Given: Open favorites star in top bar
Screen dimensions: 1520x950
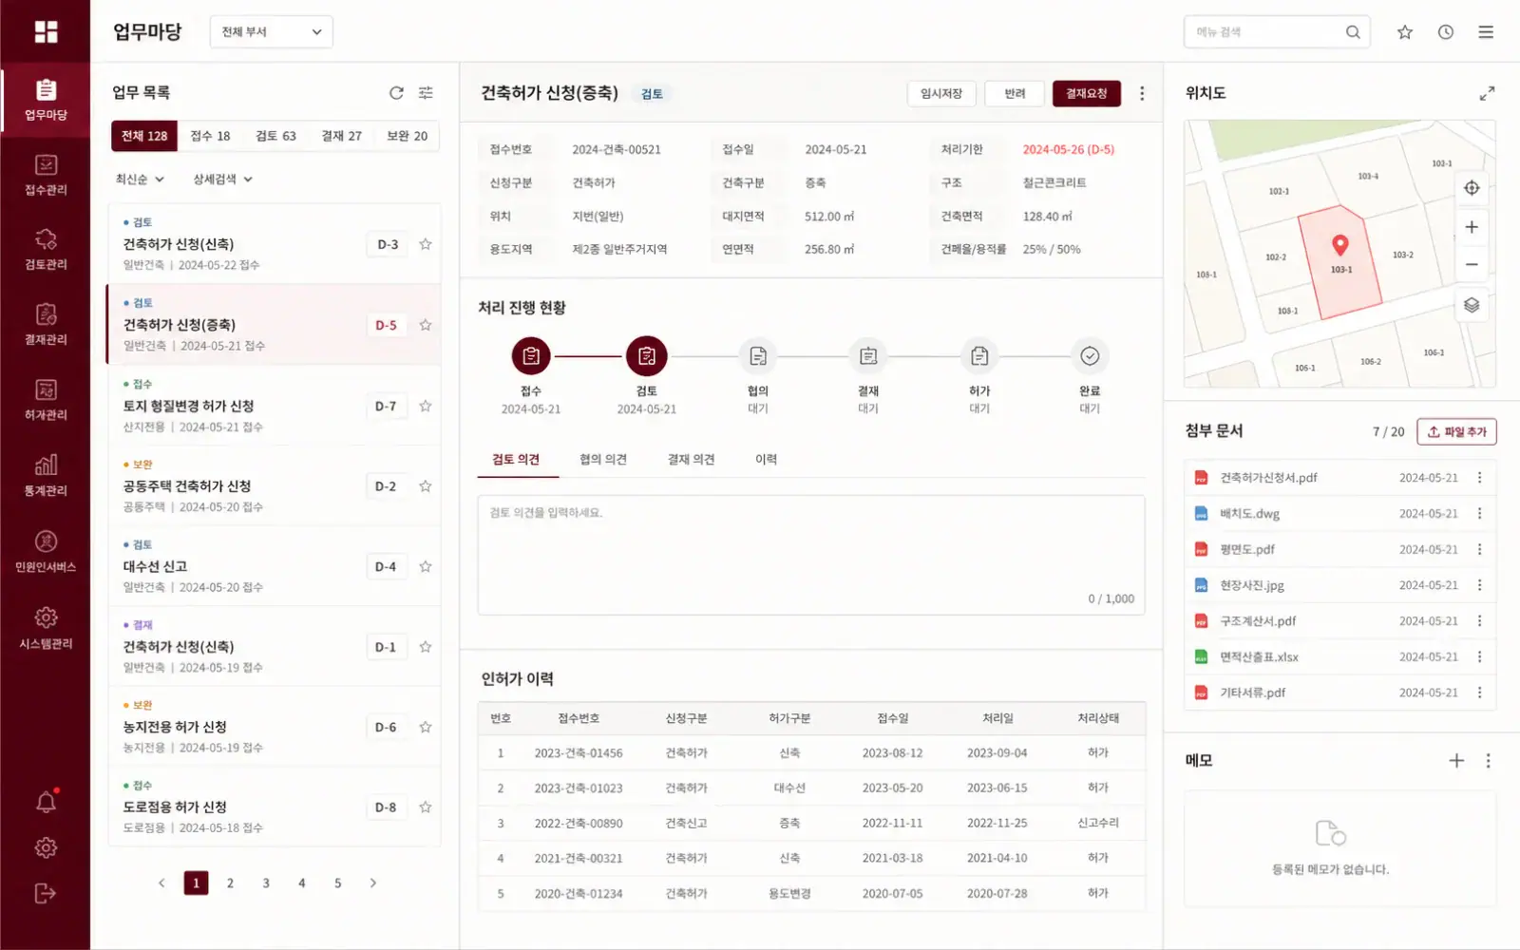Looking at the screenshot, I should (x=1405, y=32).
